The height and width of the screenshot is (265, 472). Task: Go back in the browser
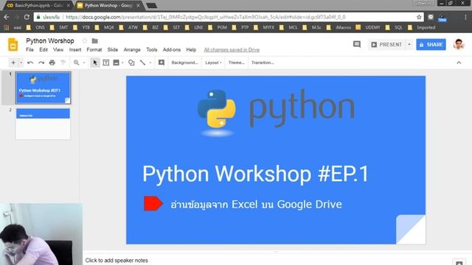pos(7,17)
